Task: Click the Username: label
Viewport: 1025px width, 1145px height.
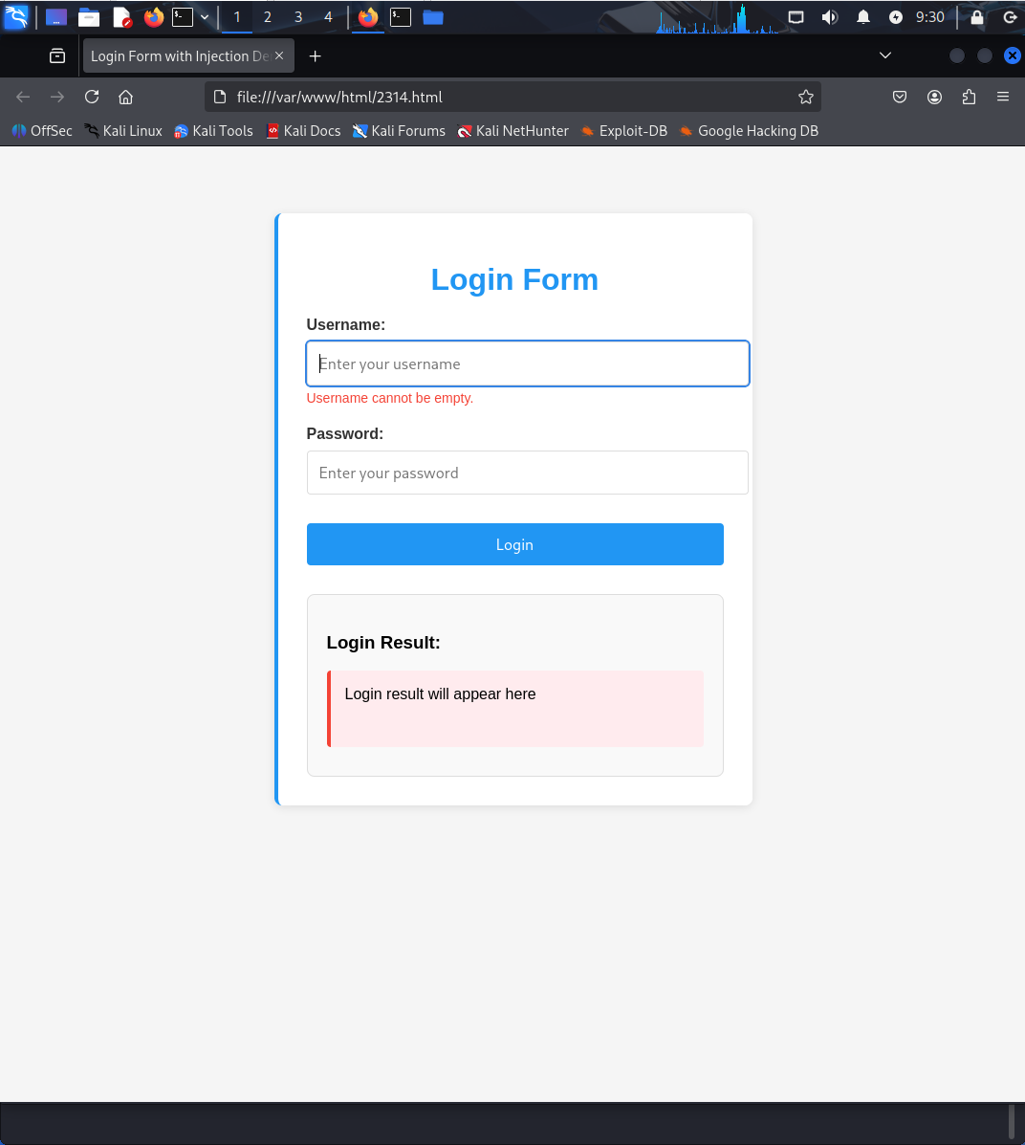Action: point(346,325)
